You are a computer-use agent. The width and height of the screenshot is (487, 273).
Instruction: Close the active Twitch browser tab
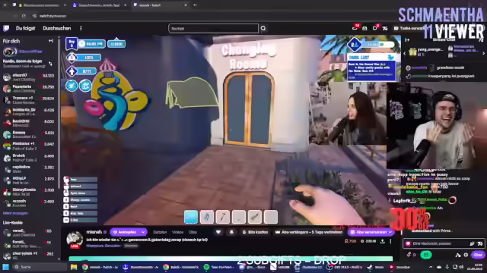coord(186,5)
